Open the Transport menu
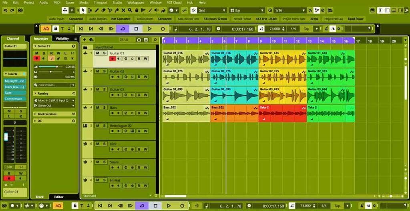 click(x=100, y=2)
